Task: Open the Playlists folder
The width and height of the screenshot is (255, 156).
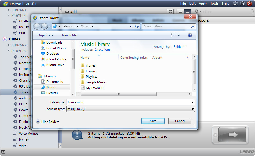Action: [x=89, y=77]
